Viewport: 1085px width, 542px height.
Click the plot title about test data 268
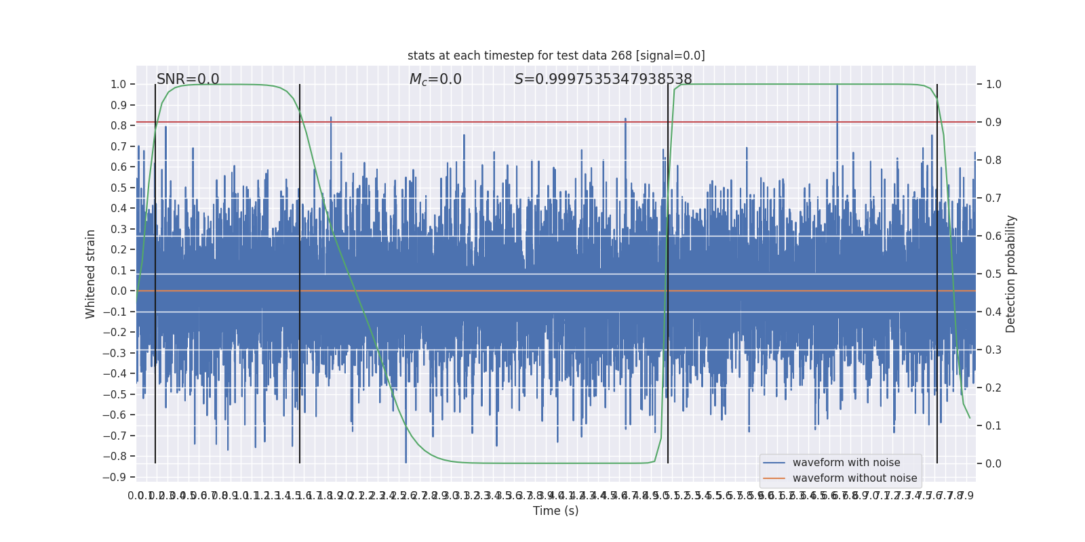point(556,56)
